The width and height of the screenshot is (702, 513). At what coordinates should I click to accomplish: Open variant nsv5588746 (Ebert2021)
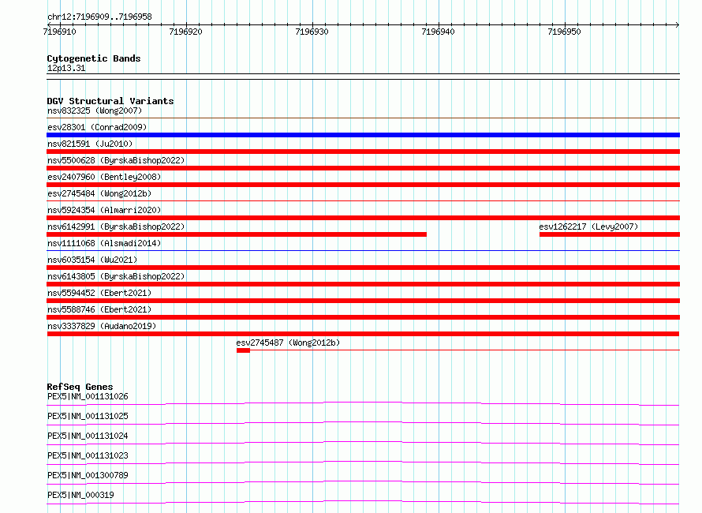pyautogui.click(x=99, y=309)
